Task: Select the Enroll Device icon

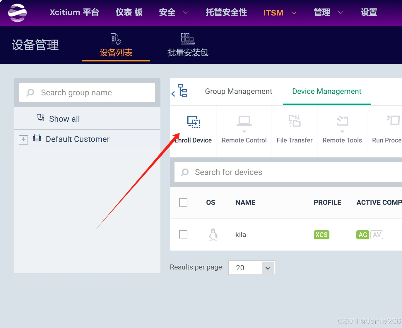Action: tap(193, 122)
